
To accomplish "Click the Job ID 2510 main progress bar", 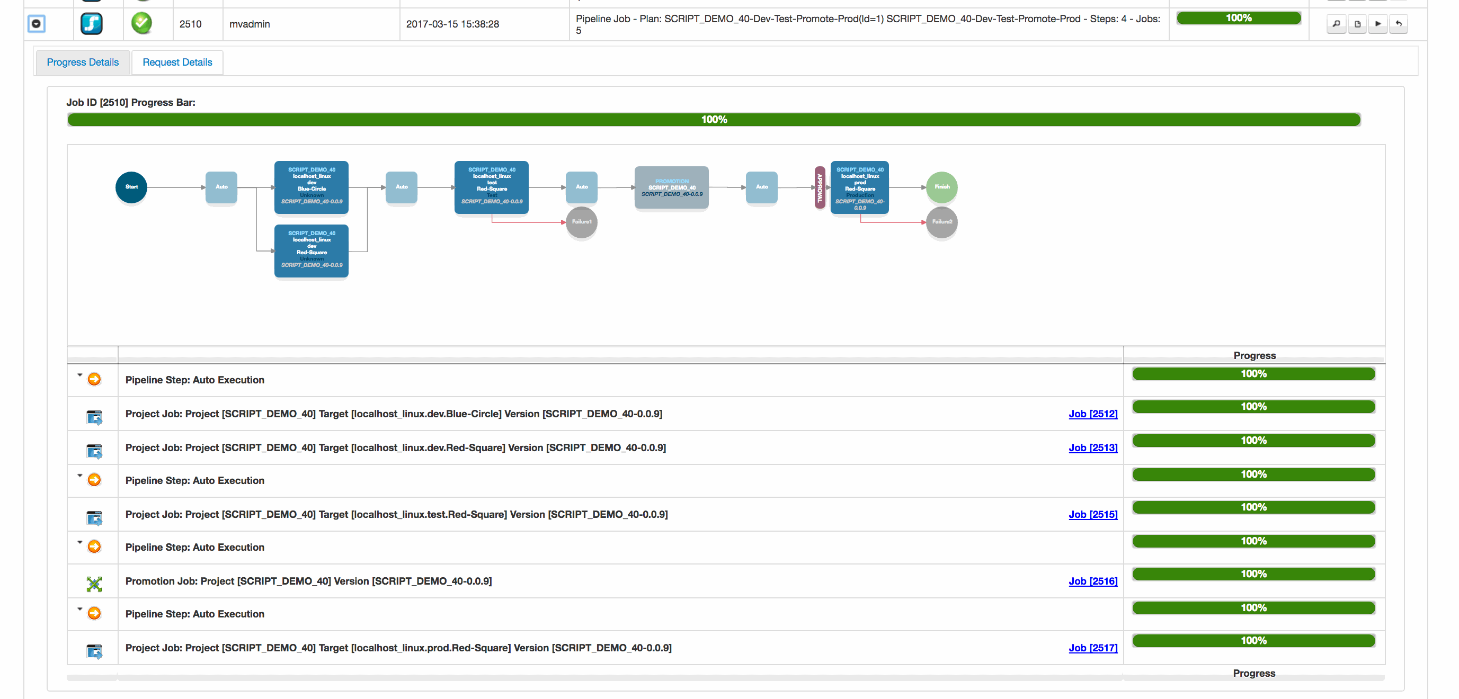I will tap(714, 120).
